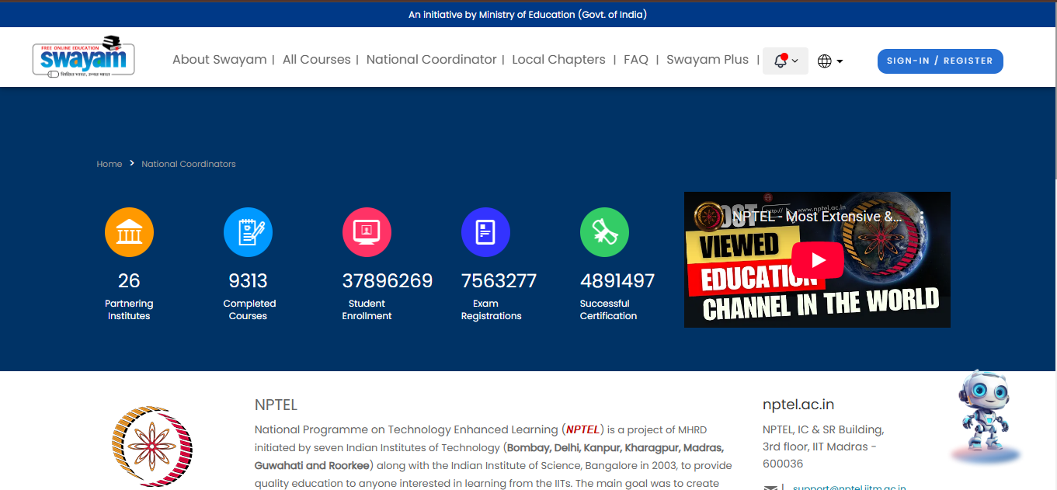
Task: Open notifications via the bell icon
Action: click(779, 60)
